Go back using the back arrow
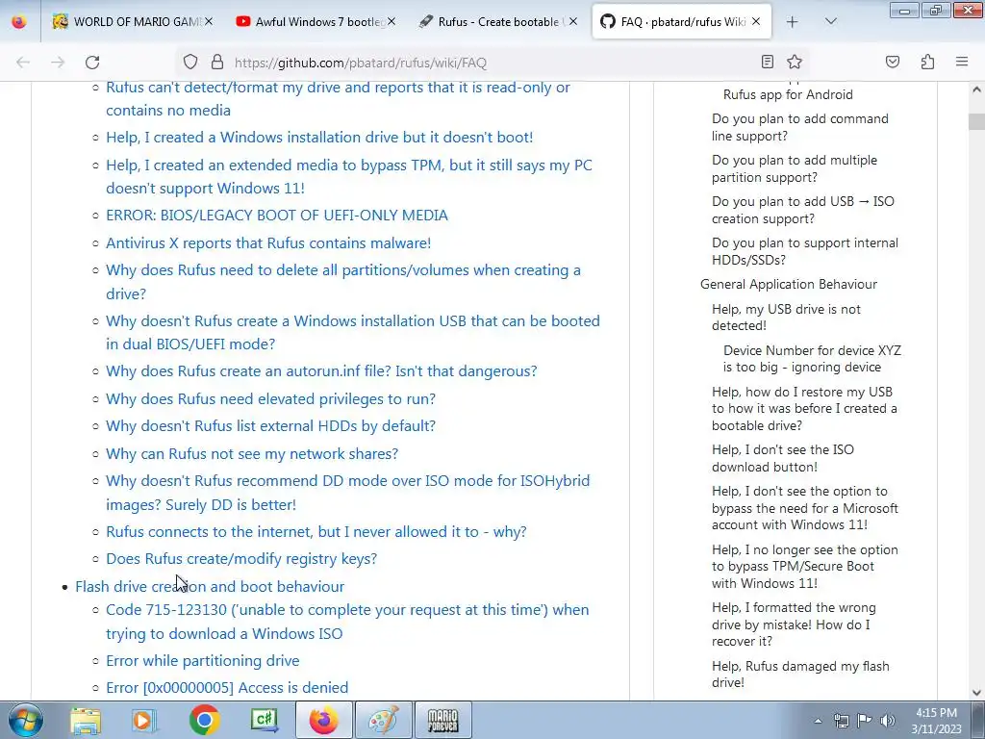The height and width of the screenshot is (739, 985). coord(23,63)
